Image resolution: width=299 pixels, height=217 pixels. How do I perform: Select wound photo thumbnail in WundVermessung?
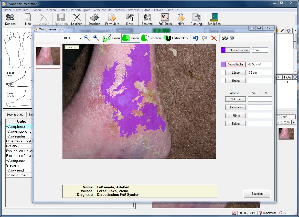48,56
